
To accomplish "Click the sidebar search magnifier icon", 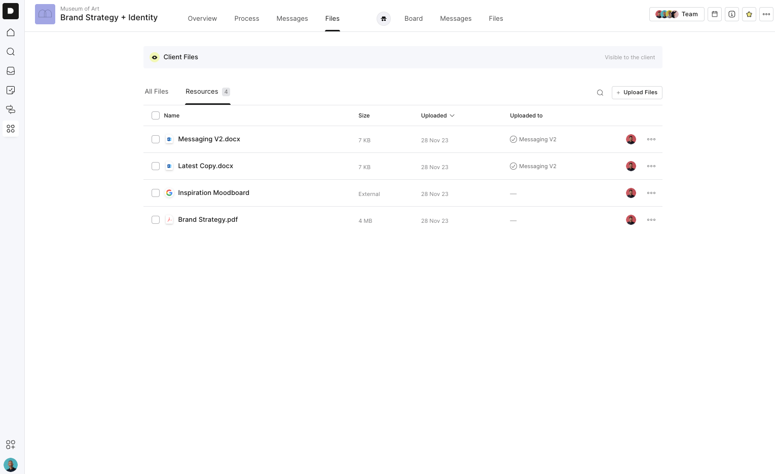I will (11, 52).
